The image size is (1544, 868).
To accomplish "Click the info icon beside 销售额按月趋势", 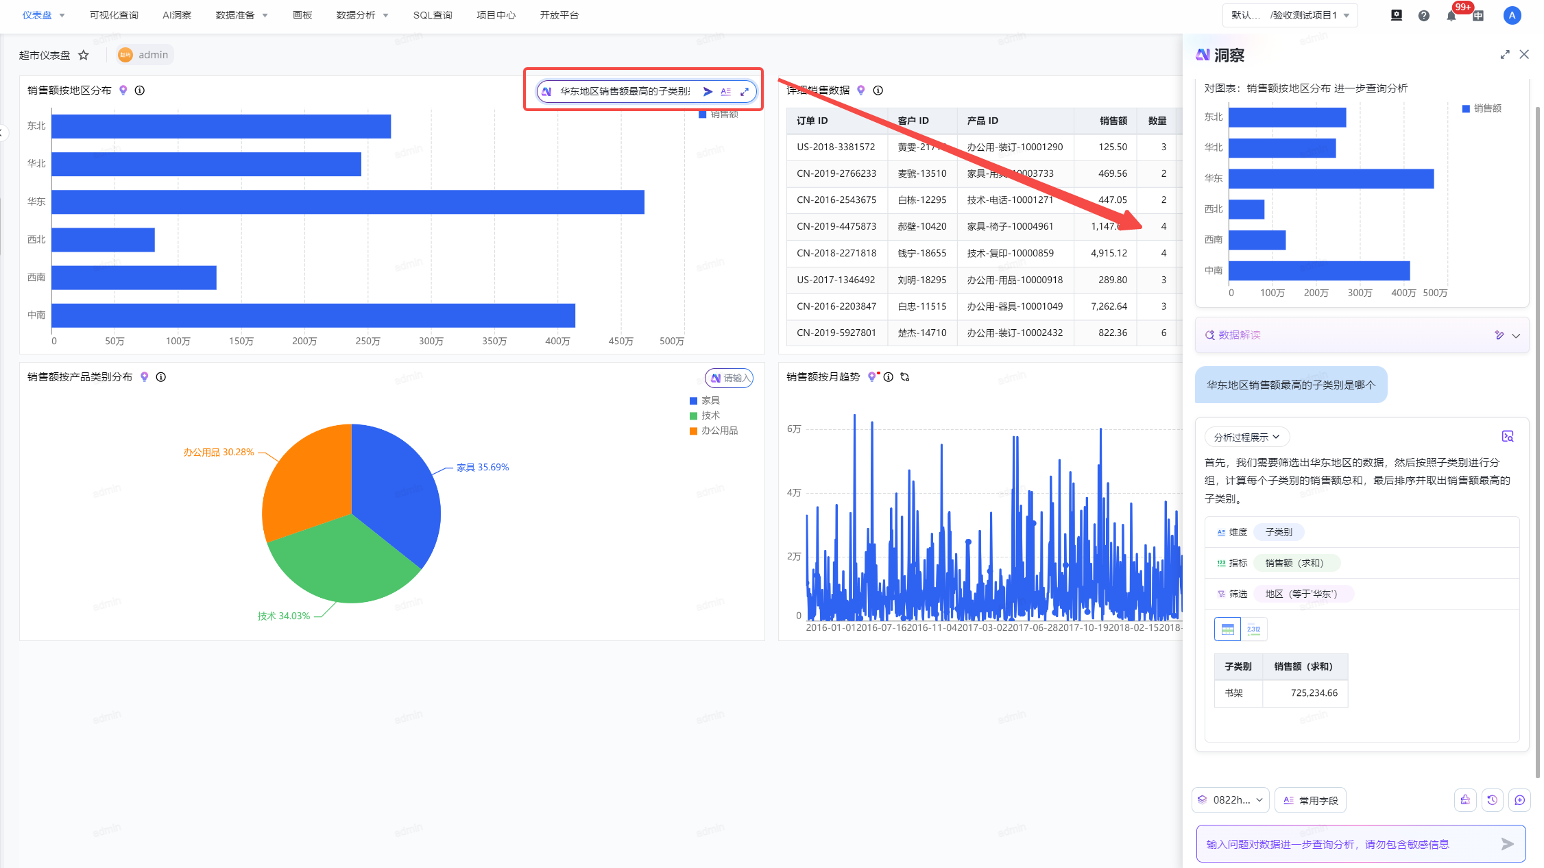I will 889,376.
